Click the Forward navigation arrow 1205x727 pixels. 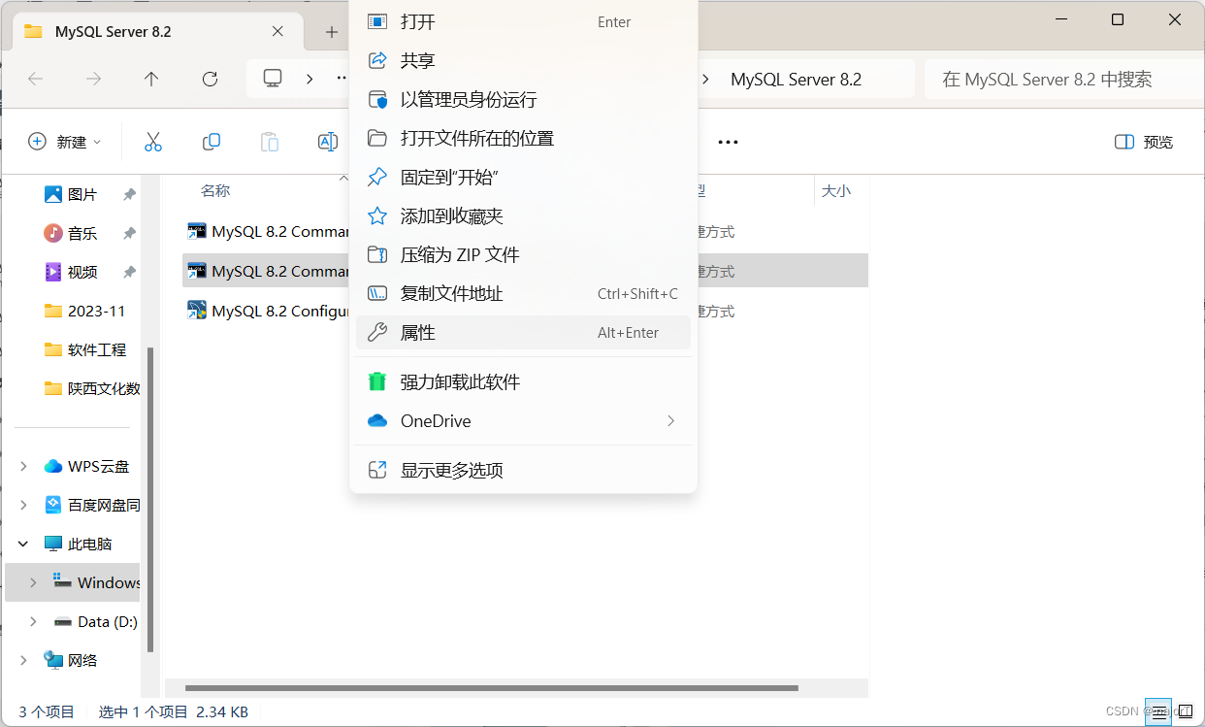pos(94,79)
